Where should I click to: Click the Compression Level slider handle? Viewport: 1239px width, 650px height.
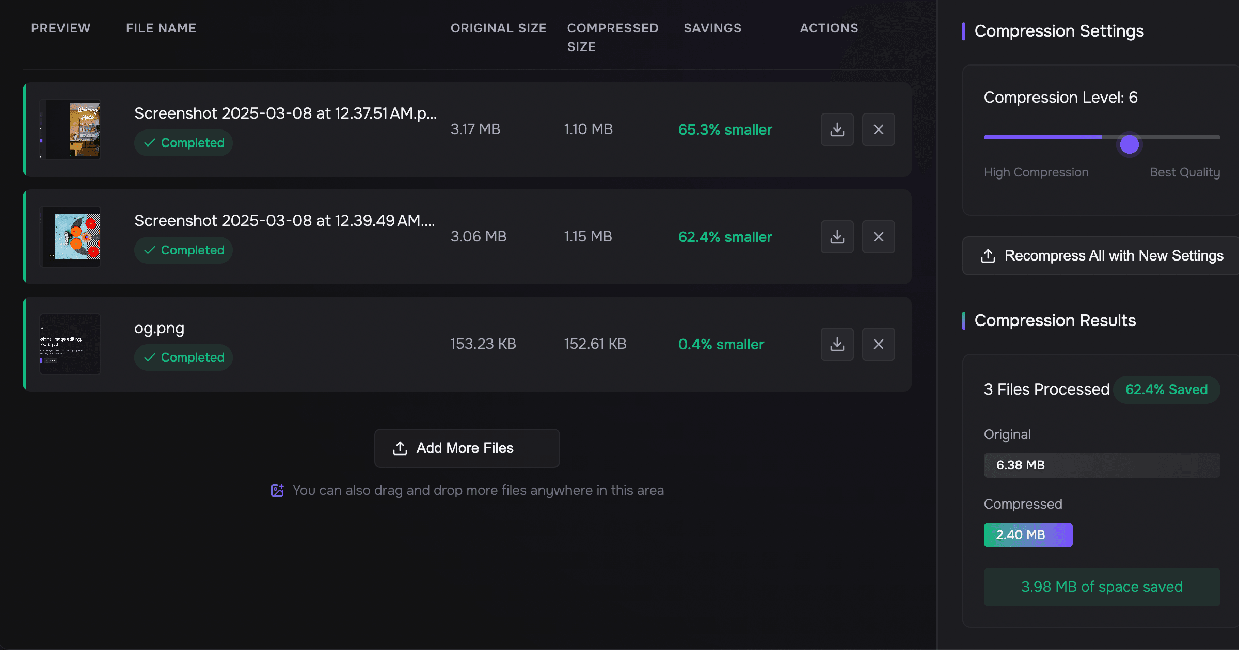pyautogui.click(x=1129, y=144)
